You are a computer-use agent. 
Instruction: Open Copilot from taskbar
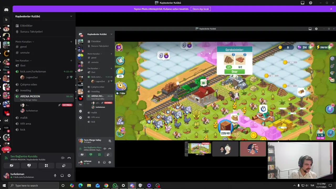72,186
